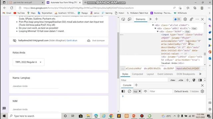Collapse the div class aXBtI node
213x119 pixels.
(155, 28)
